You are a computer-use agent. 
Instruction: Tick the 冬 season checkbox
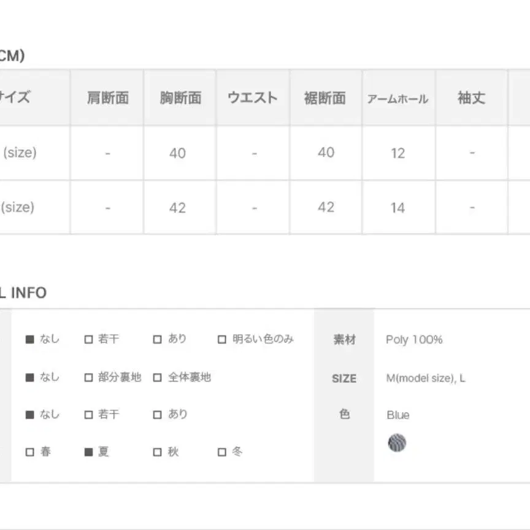(x=222, y=452)
